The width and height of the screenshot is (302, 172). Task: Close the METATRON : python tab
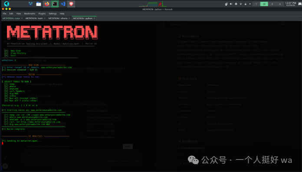pyautogui.click(x=95, y=18)
